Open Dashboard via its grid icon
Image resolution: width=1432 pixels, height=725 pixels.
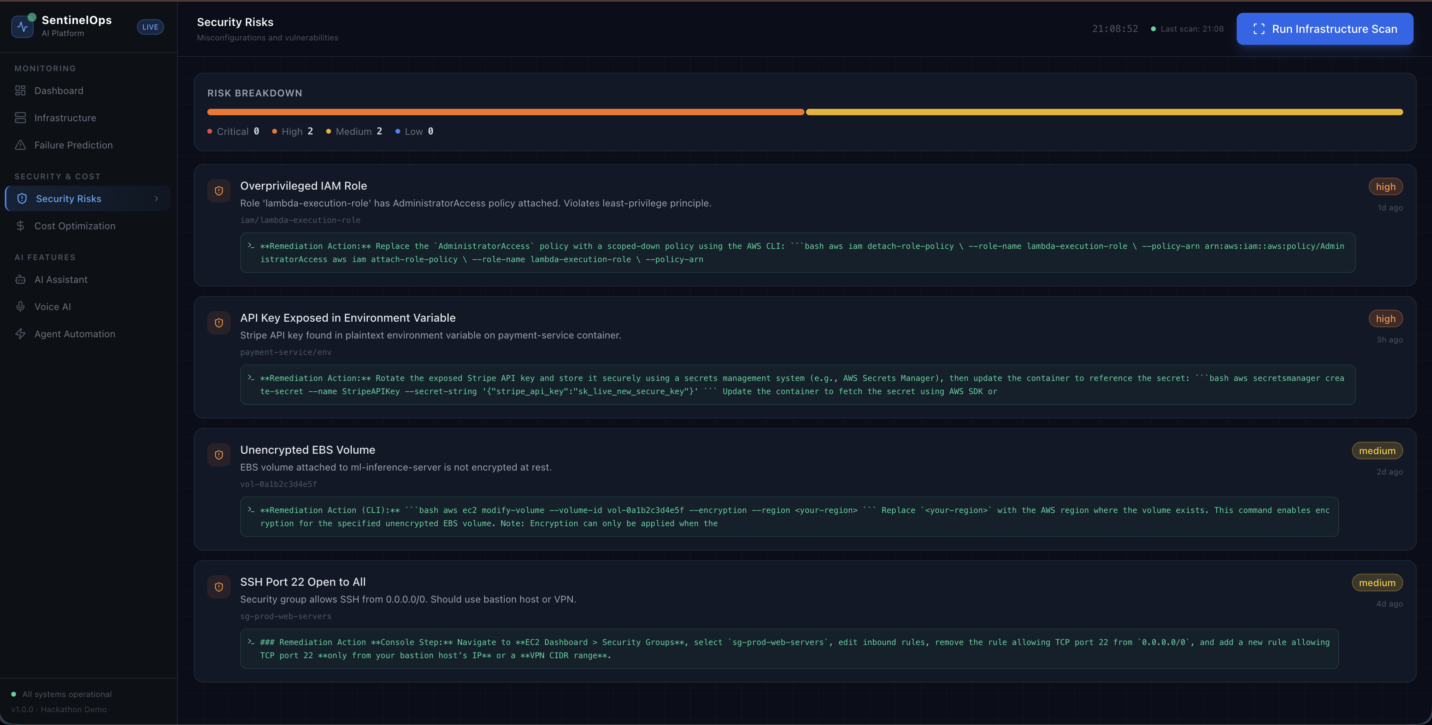click(20, 90)
